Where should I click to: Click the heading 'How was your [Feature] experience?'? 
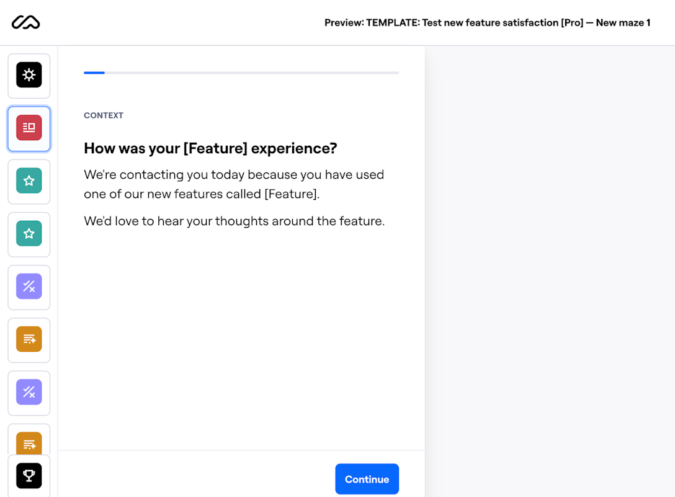click(210, 148)
